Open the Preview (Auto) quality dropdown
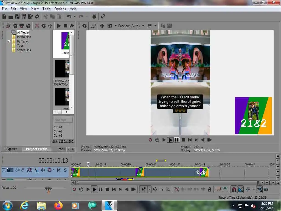Screen dimensions: 281x211 [131, 26]
